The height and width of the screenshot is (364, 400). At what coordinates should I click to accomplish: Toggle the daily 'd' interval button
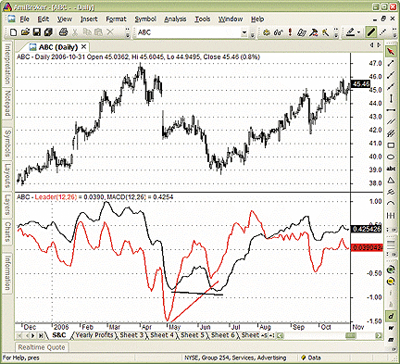391,316
